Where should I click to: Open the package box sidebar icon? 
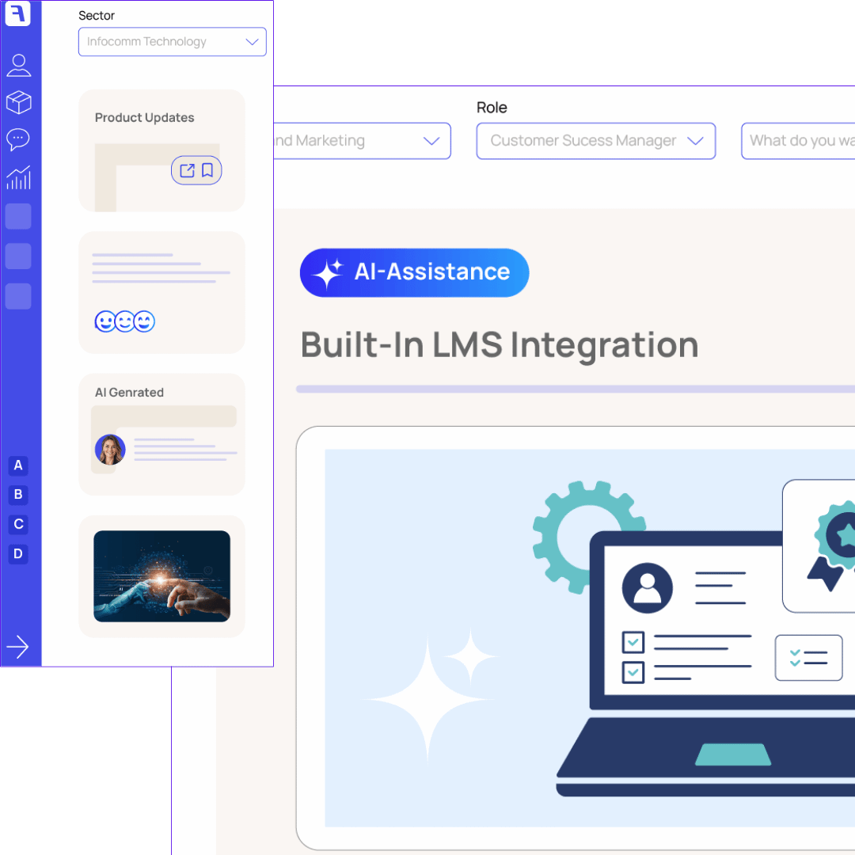(18, 102)
